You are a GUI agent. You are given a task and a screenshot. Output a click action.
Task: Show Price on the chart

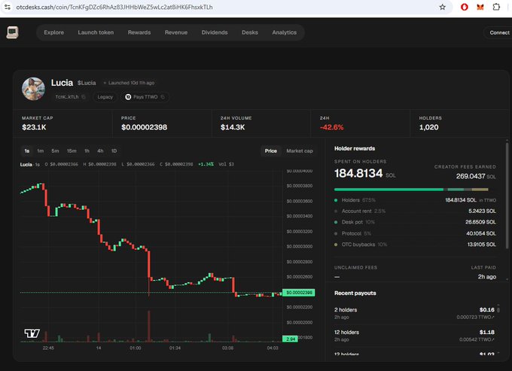[x=271, y=151]
